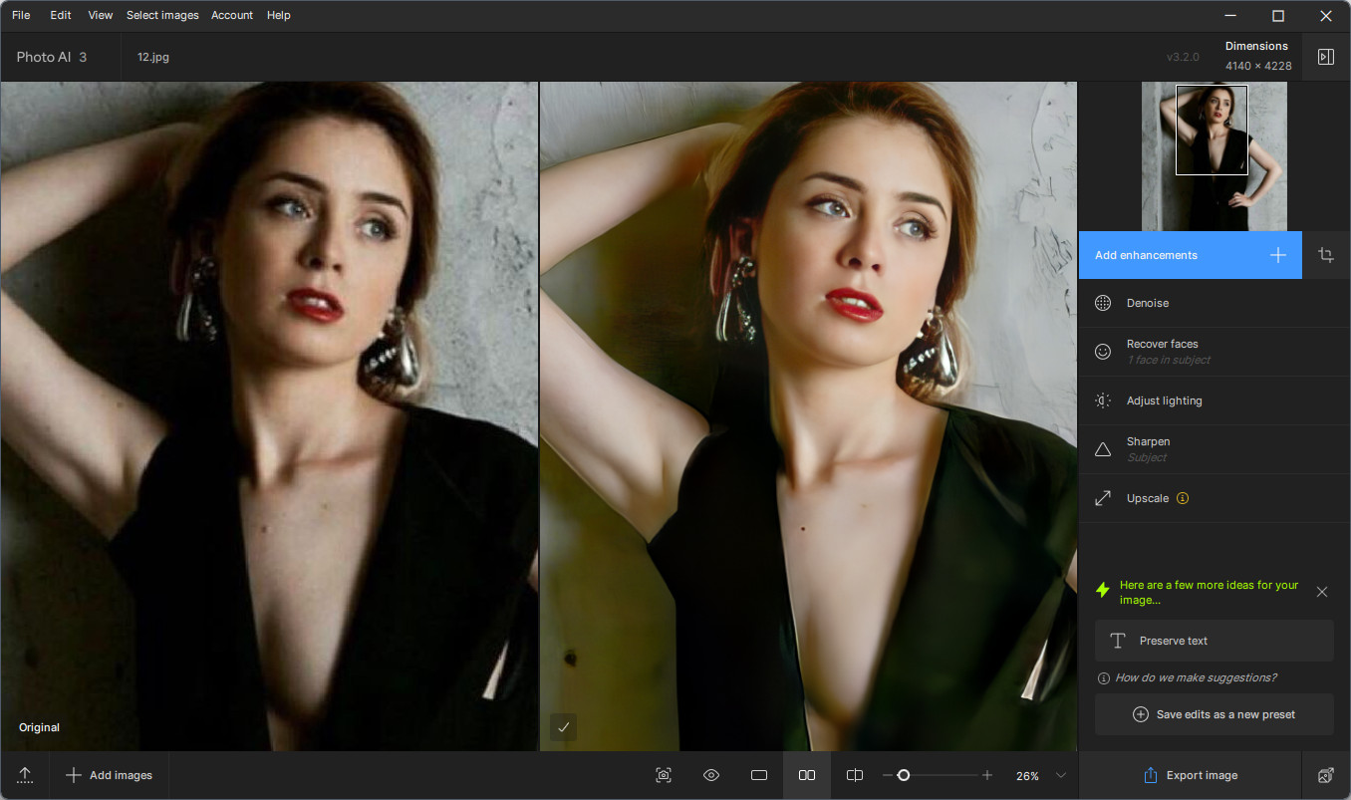Toggle the original preview eye icon
Viewport: 1351px width, 800px height.
click(x=711, y=775)
